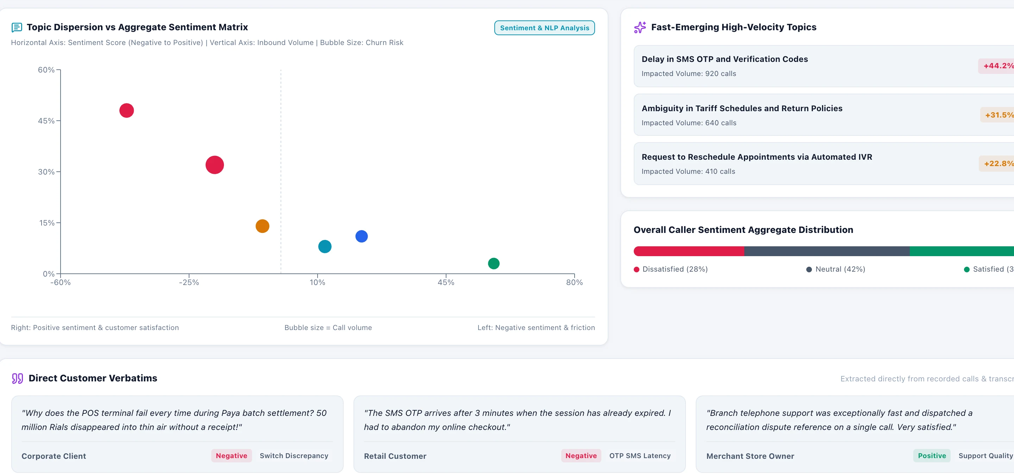Click the green bubble near the x-axis
The width and height of the screenshot is (1014, 475).
494,264
